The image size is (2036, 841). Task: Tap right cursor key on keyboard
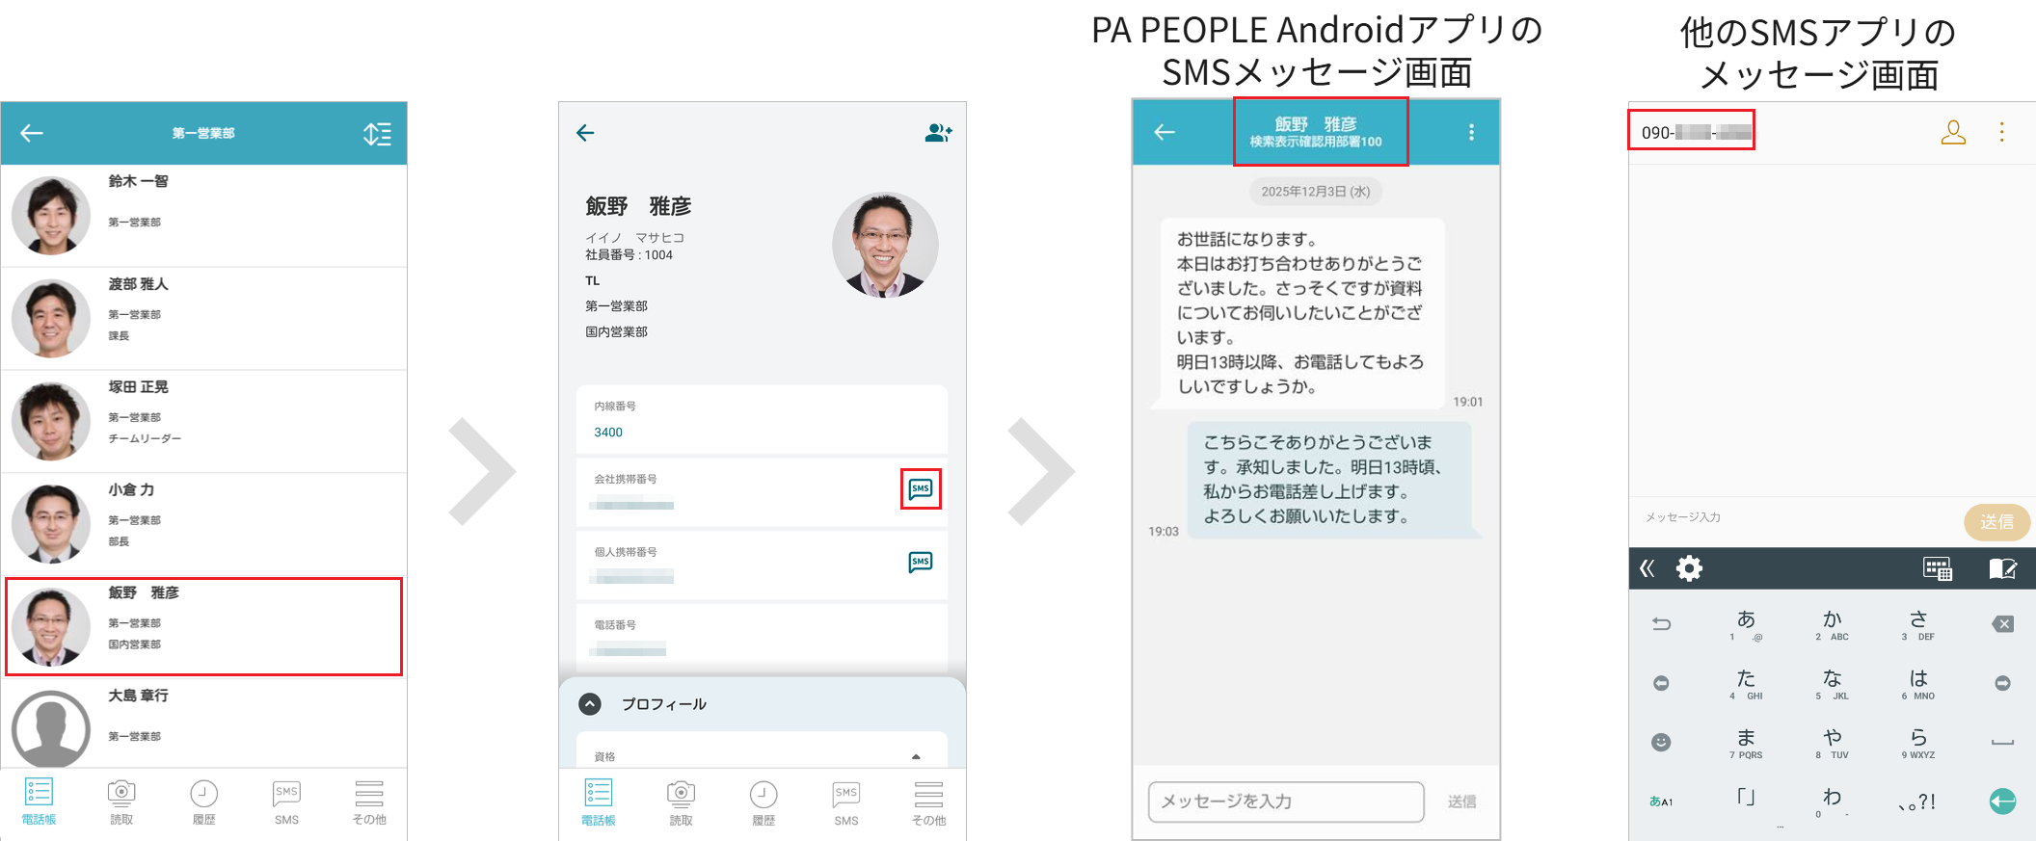2002,683
